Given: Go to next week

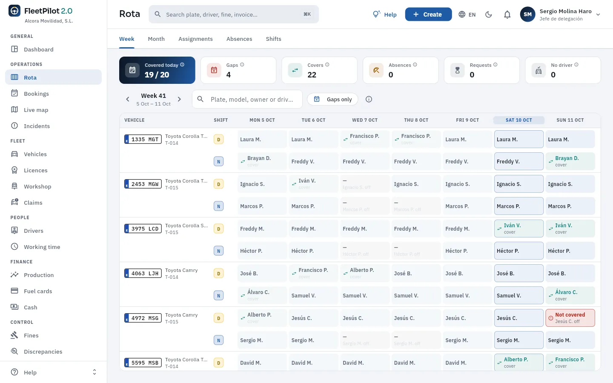Looking at the screenshot, I should pos(179,99).
